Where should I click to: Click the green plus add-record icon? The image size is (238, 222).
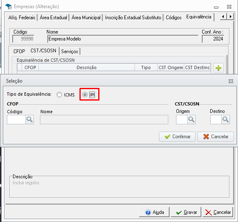click(x=218, y=68)
